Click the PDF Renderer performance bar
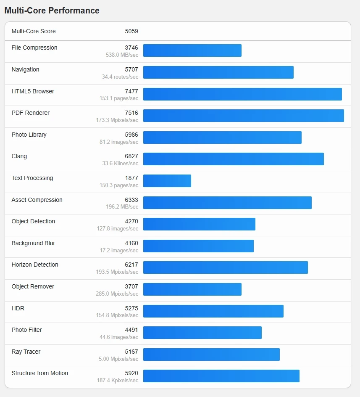This screenshot has width=360, height=397. [243, 116]
